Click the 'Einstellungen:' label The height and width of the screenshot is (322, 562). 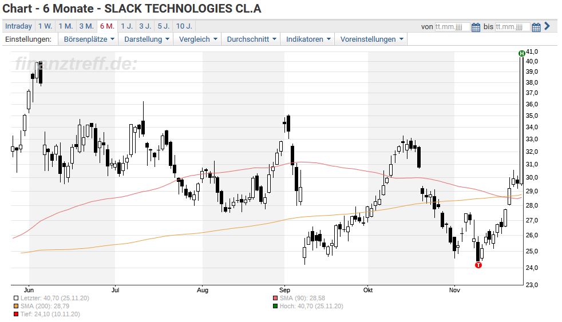tap(28, 39)
